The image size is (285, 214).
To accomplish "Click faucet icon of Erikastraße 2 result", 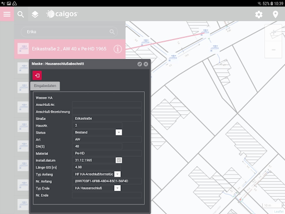I will pyautogui.click(x=23, y=48).
